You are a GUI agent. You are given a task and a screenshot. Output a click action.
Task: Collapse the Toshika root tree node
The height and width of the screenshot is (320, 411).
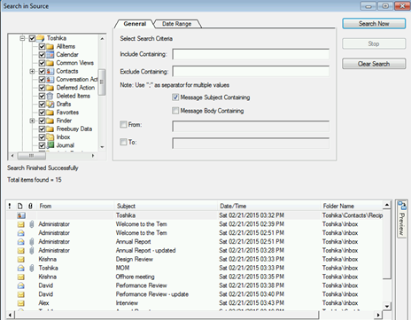point(22,38)
